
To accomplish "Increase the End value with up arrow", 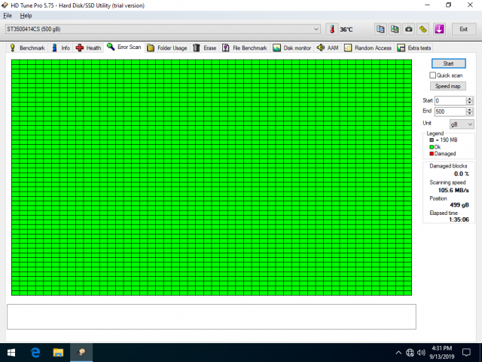I will coord(469,109).
